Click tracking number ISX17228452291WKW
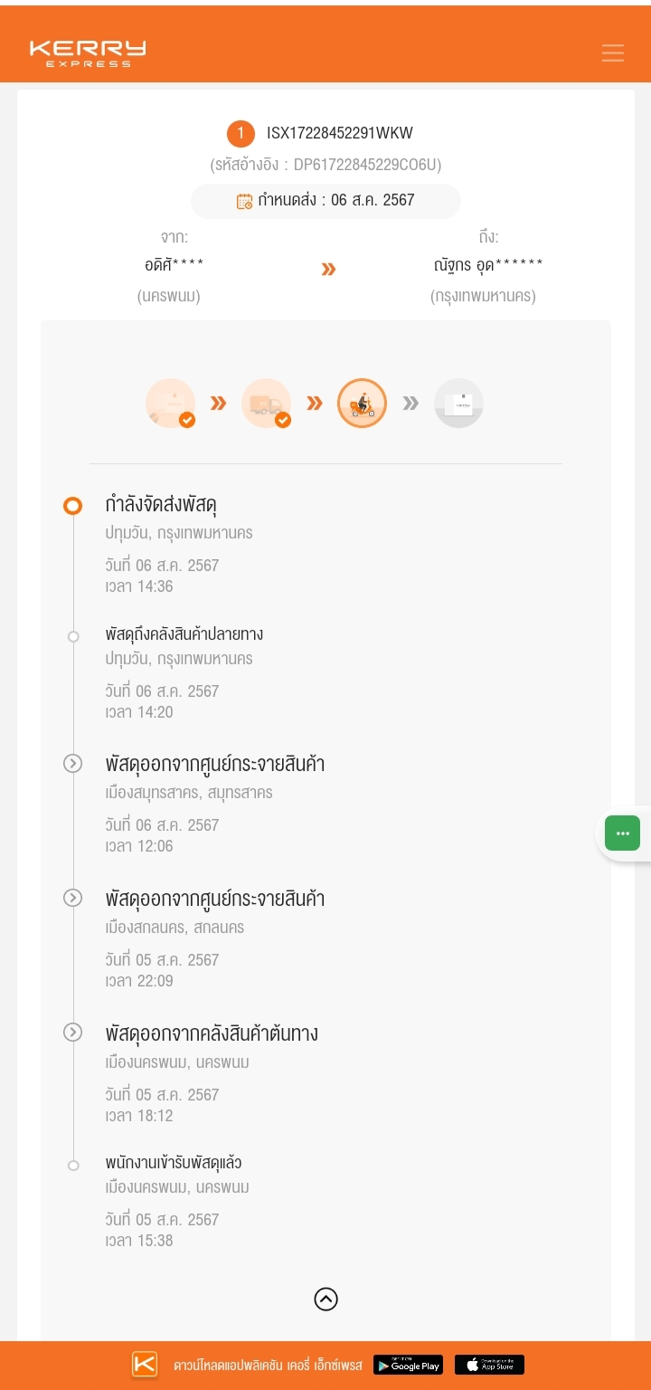 339,134
